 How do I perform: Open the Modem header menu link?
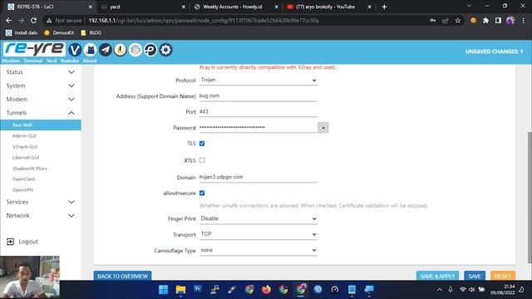pyautogui.click(x=11, y=61)
